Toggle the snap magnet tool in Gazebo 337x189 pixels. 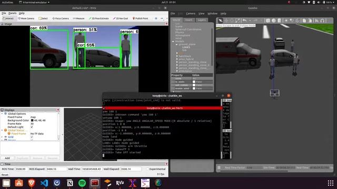click(322, 20)
